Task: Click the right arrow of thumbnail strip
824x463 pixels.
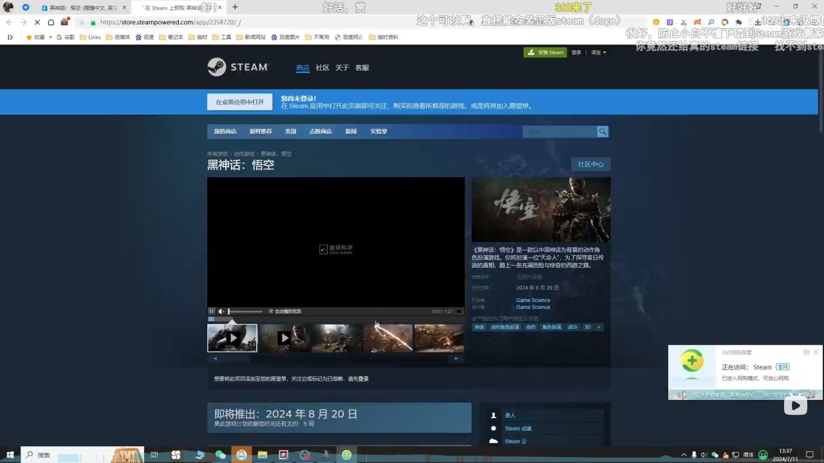Action: coord(456,359)
